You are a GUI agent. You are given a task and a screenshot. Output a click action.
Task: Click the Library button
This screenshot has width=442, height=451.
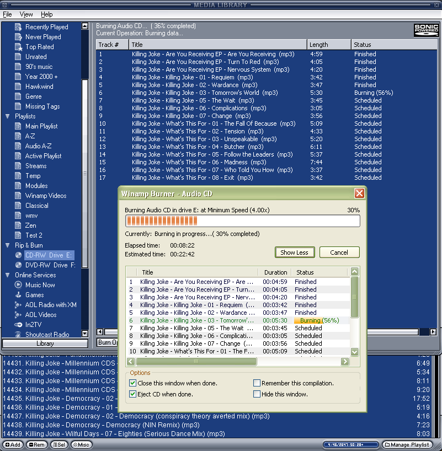[x=45, y=343]
